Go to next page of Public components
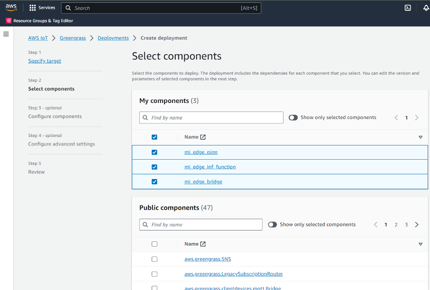 coord(417,225)
